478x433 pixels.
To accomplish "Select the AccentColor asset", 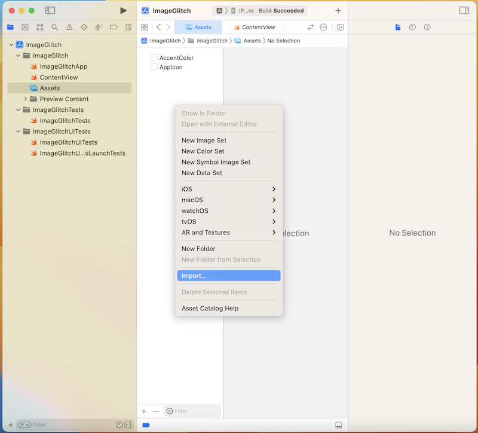I will (176, 58).
